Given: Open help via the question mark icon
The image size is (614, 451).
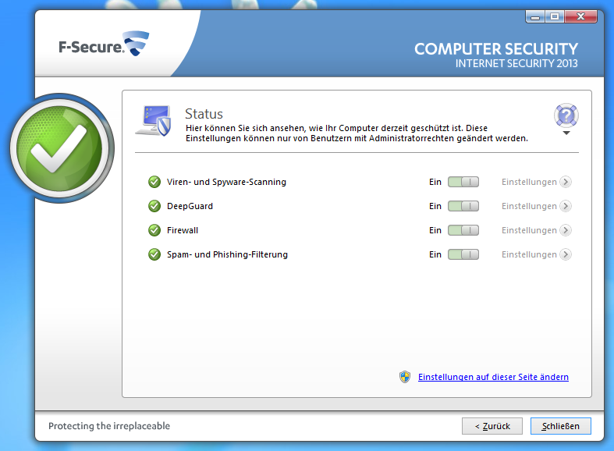Looking at the screenshot, I should [566, 115].
